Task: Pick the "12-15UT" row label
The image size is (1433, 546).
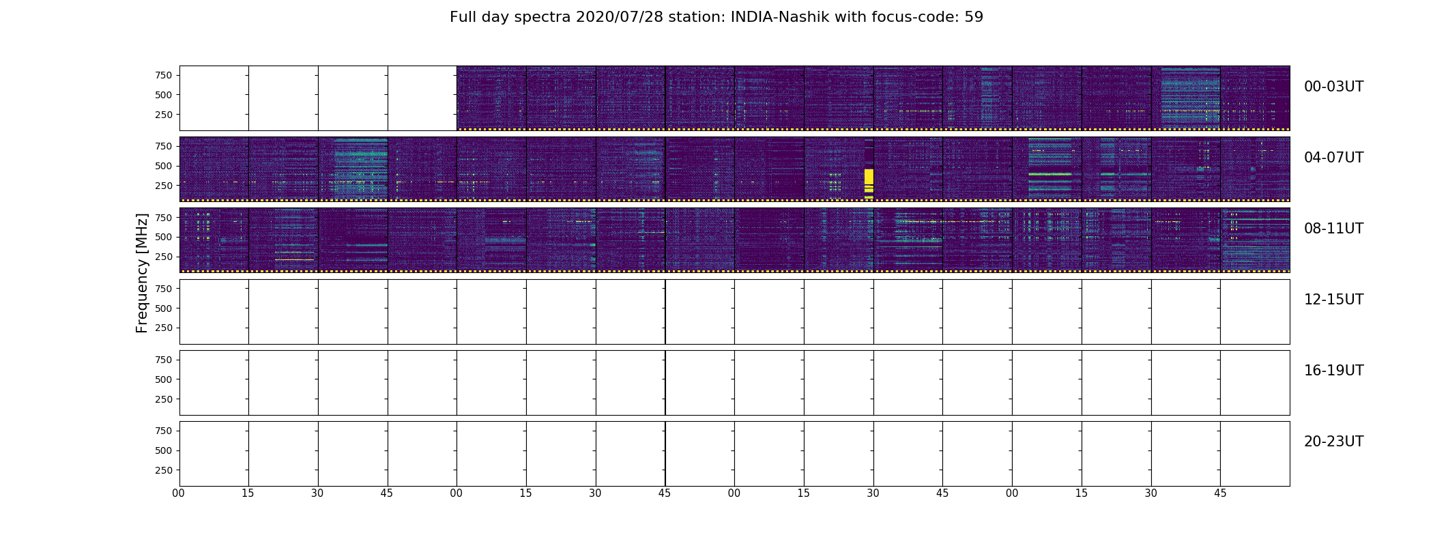Action: click(x=1333, y=300)
